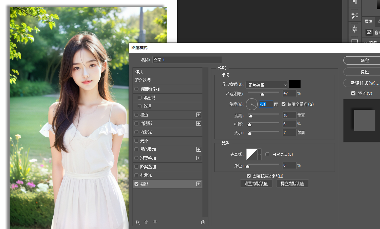The width and height of the screenshot is (380, 229).
Task: Select 混合选项 in the styles list
Action: (x=143, y=80)
